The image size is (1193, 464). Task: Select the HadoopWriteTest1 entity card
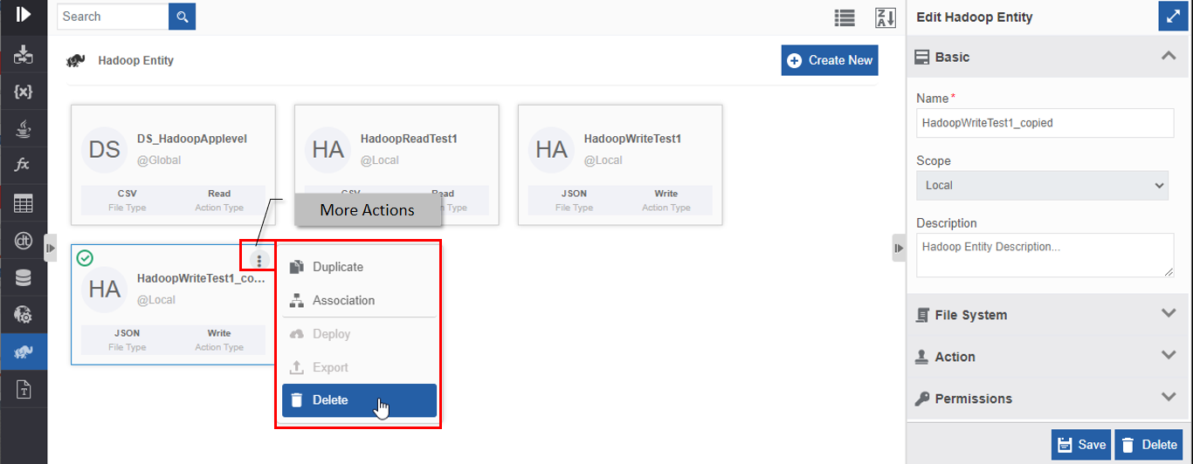(620, 165)
